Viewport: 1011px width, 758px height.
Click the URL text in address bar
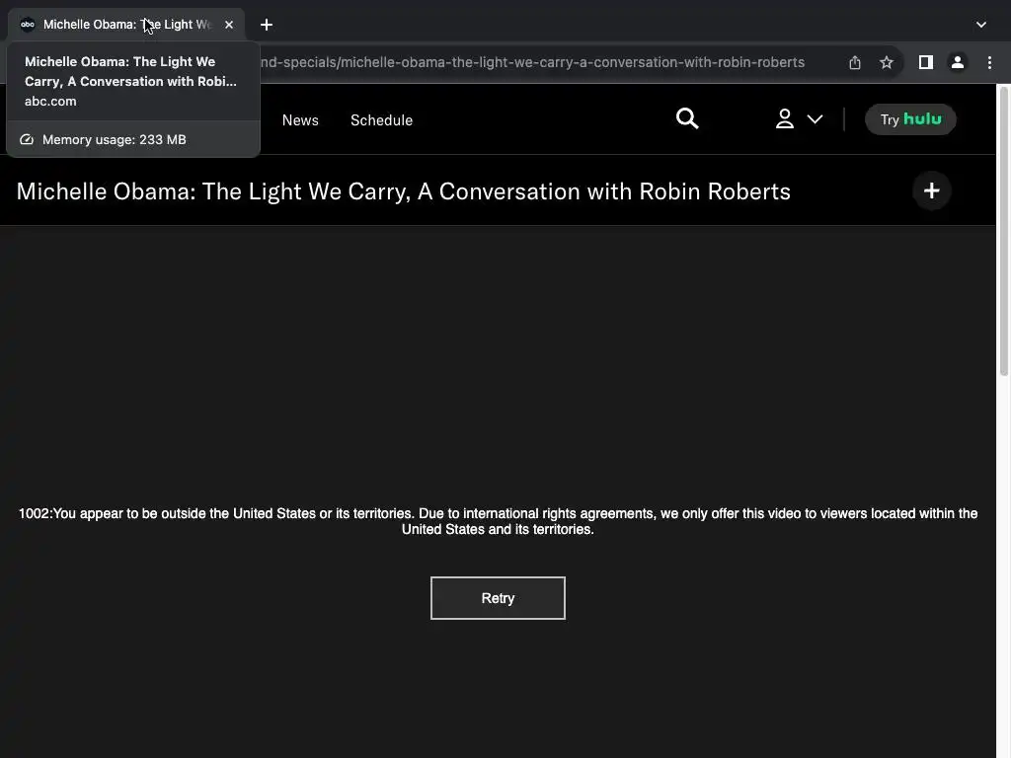[532, 62]
